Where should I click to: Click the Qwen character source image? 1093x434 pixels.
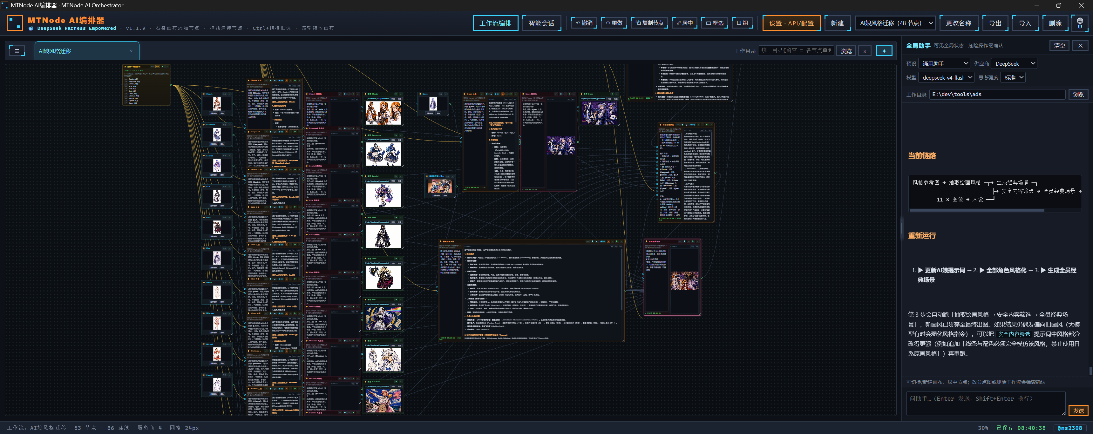tap(433, 104)
